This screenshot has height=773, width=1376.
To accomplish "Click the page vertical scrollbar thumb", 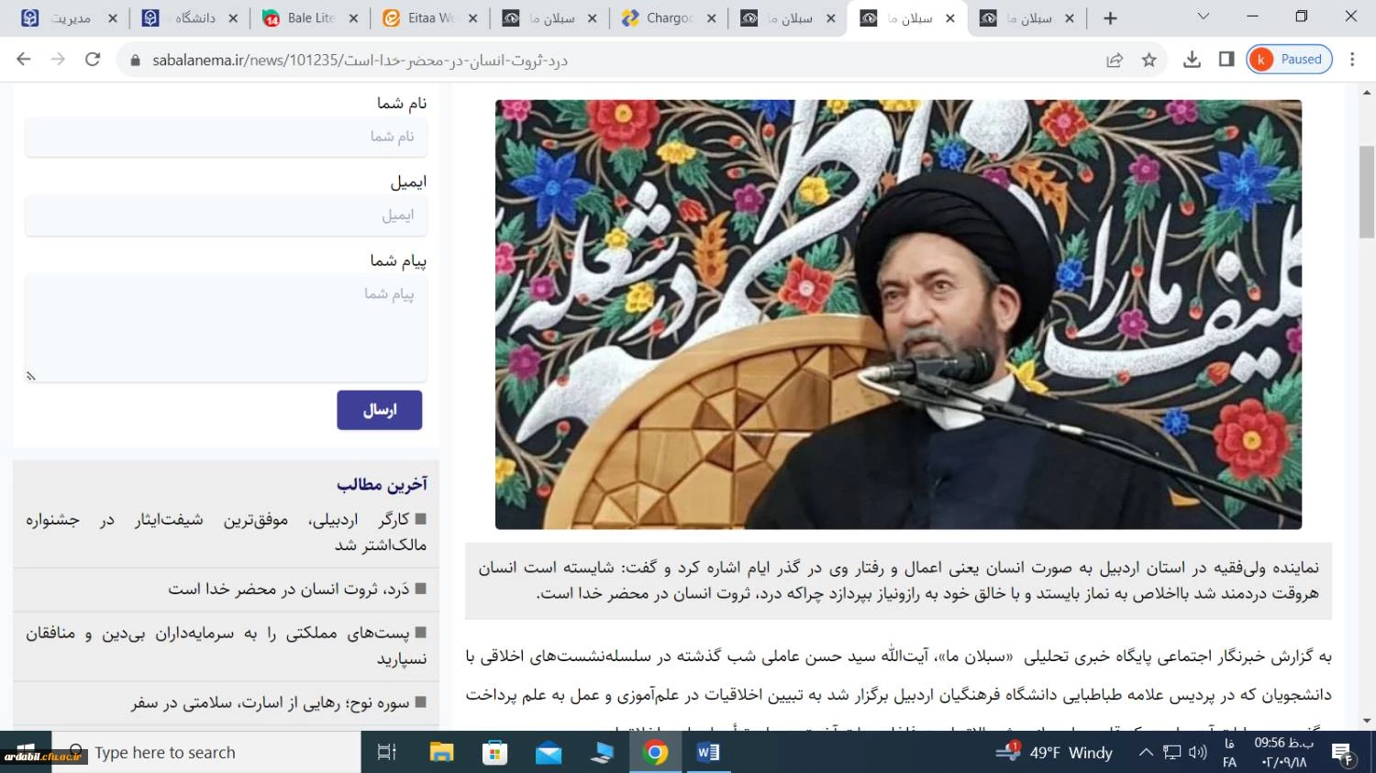I will click(1367, 192).
